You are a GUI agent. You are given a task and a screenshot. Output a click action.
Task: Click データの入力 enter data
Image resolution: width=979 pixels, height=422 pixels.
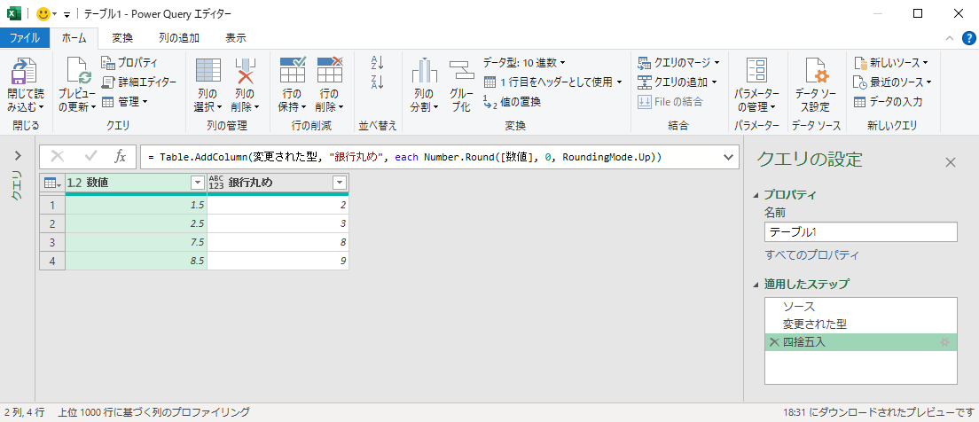coord(888,101)
